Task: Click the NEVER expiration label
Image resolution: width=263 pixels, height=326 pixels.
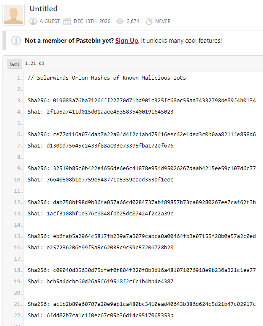Action: [x=163, y=21]
